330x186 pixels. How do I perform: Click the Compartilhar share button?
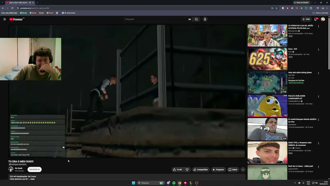tap(201, 170)
